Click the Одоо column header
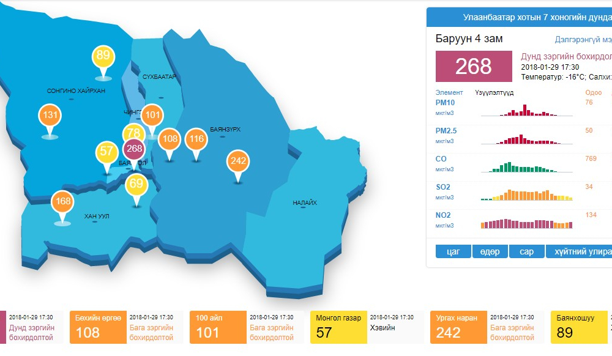The image size is (612, 356). click(x=593, y=92)
